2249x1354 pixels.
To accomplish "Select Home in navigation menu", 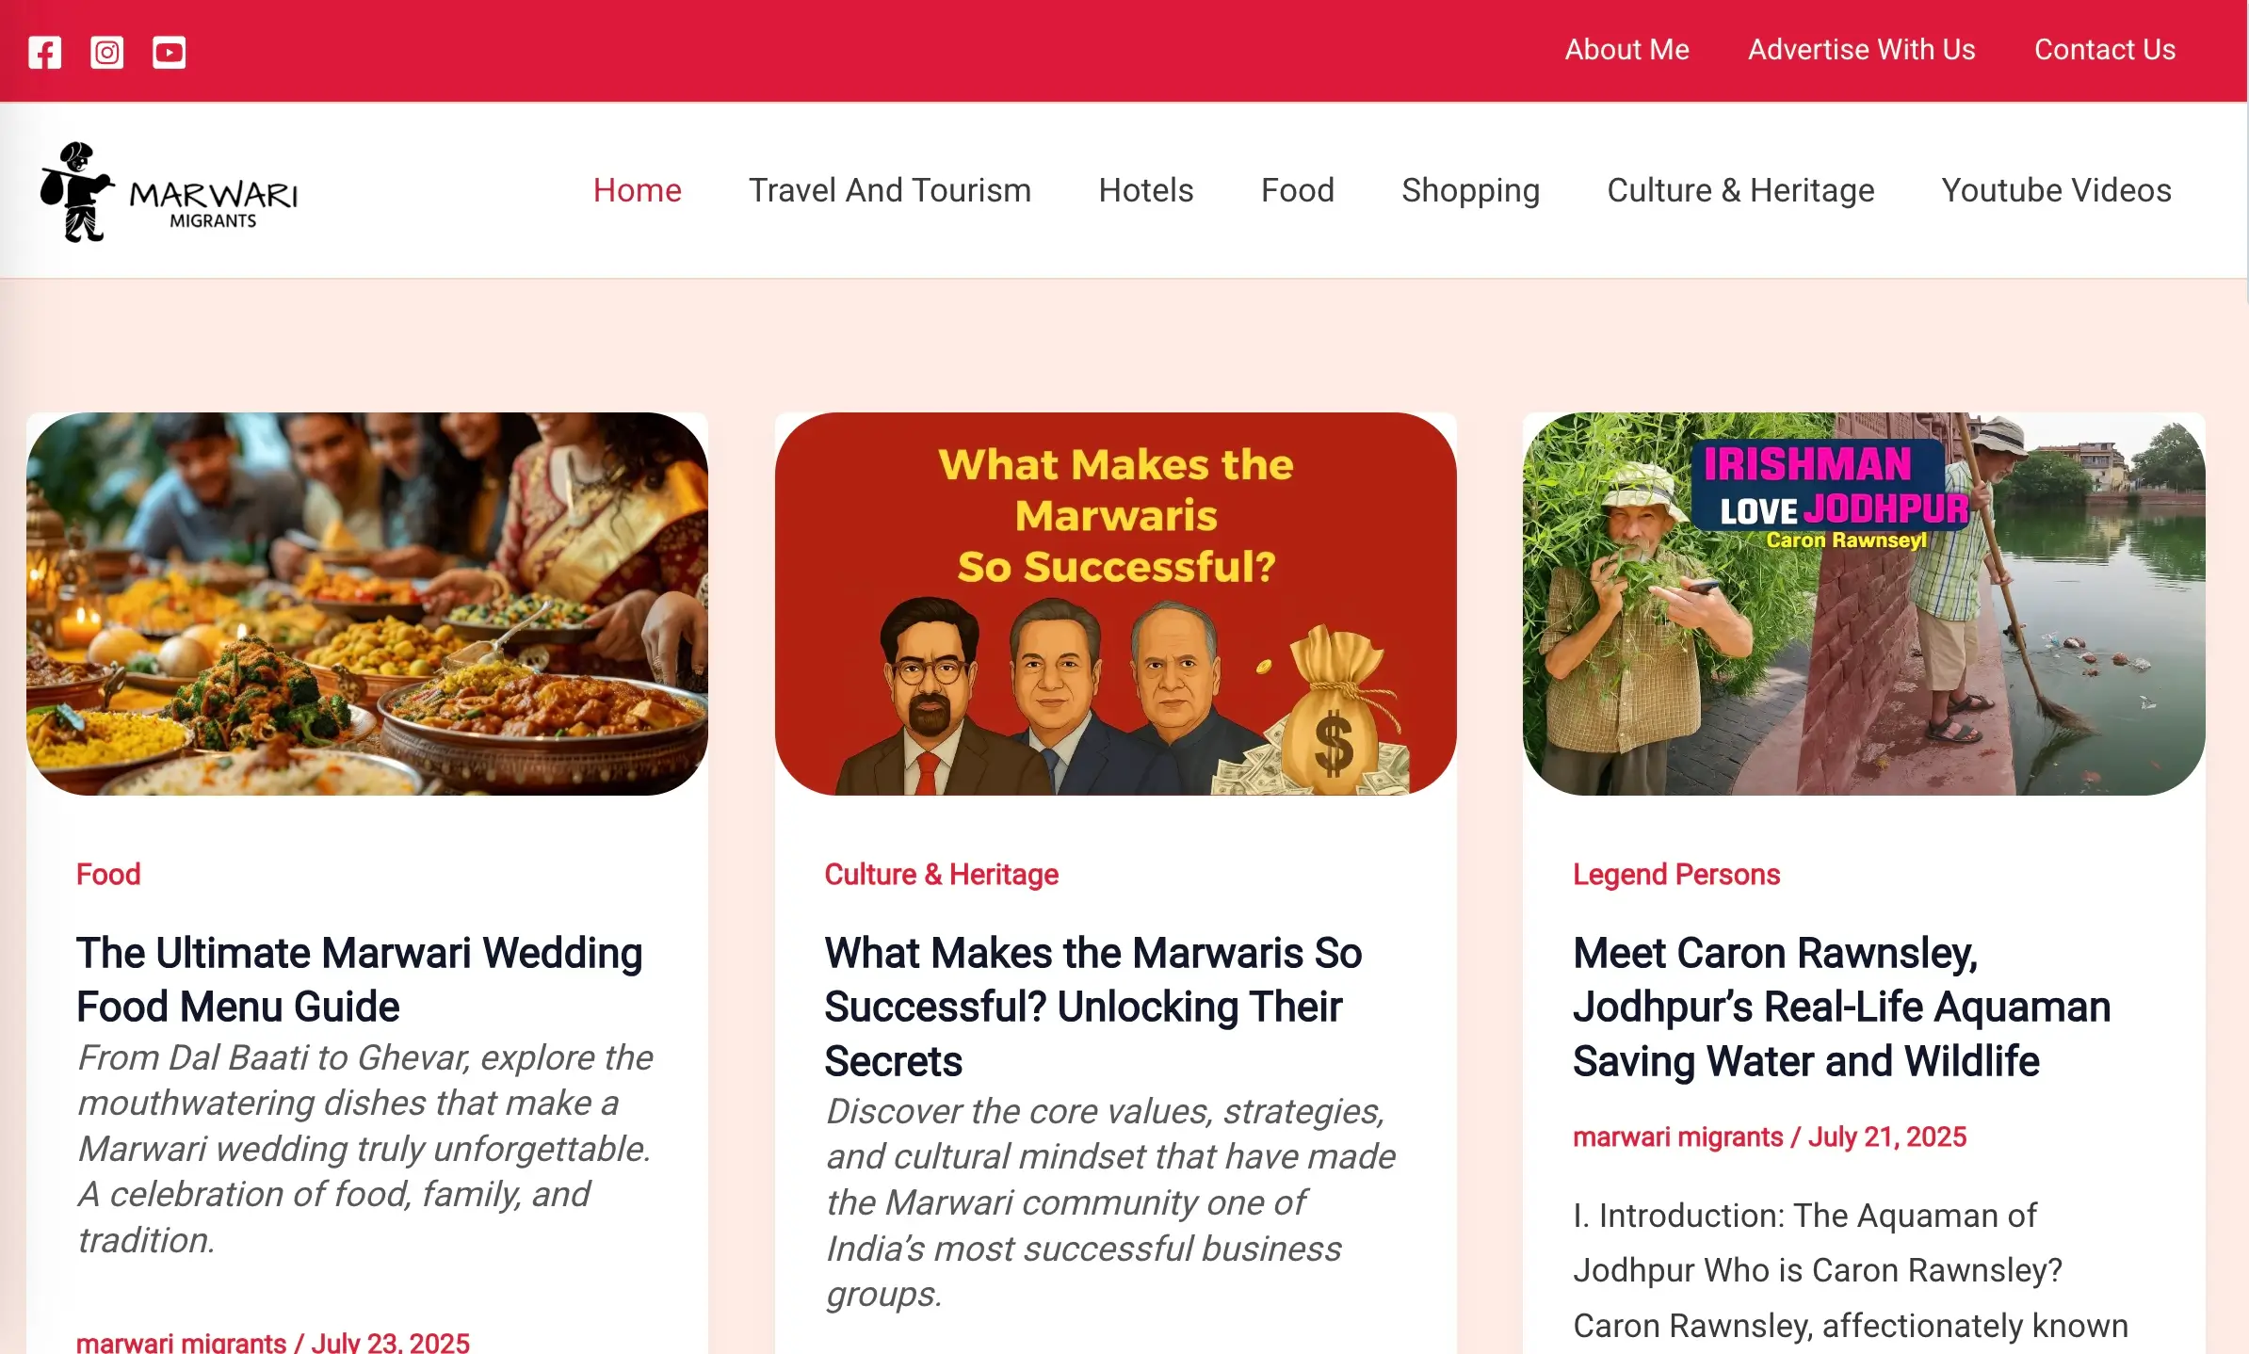I will tap(637, 190).
